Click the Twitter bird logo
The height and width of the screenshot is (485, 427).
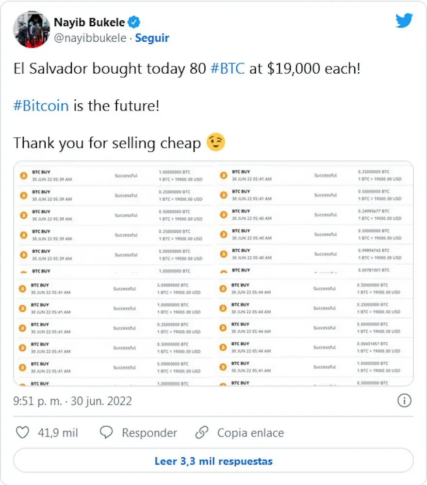pyautogui.click(x=404, y=20)
